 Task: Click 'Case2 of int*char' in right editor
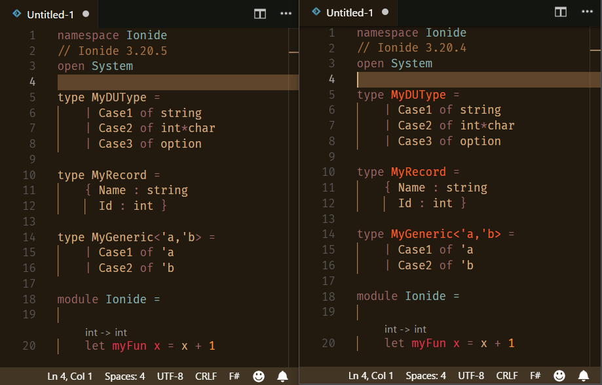[457, 126]
